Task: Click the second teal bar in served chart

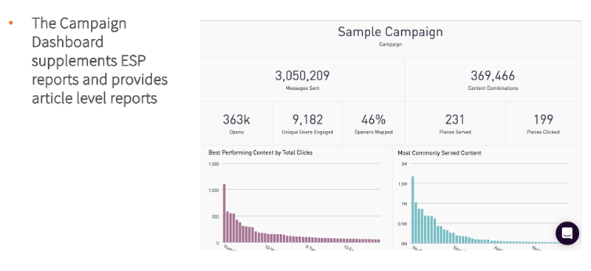Action: point(416,223)
